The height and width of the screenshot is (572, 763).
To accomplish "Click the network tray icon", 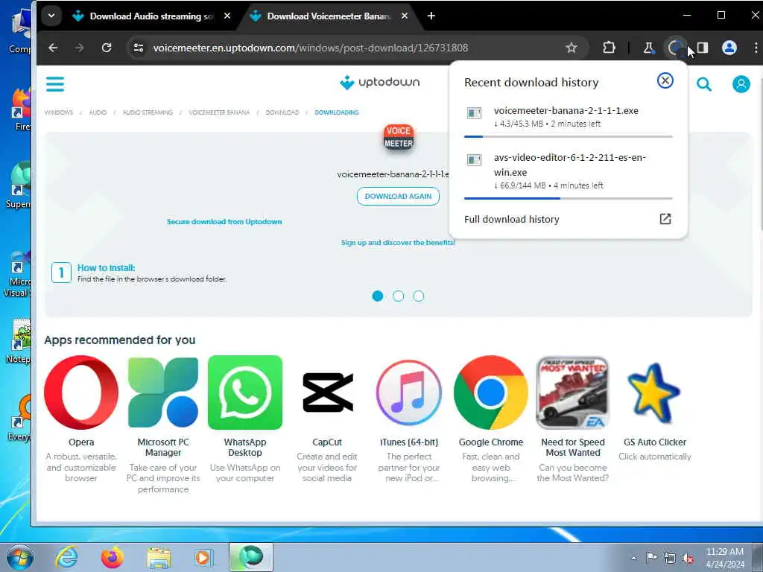I will coord(670,558).
